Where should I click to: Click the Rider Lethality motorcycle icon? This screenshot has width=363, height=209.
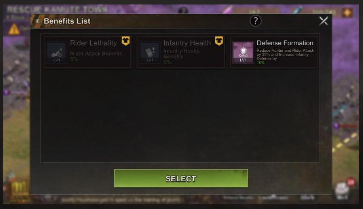tap(57, 52)
